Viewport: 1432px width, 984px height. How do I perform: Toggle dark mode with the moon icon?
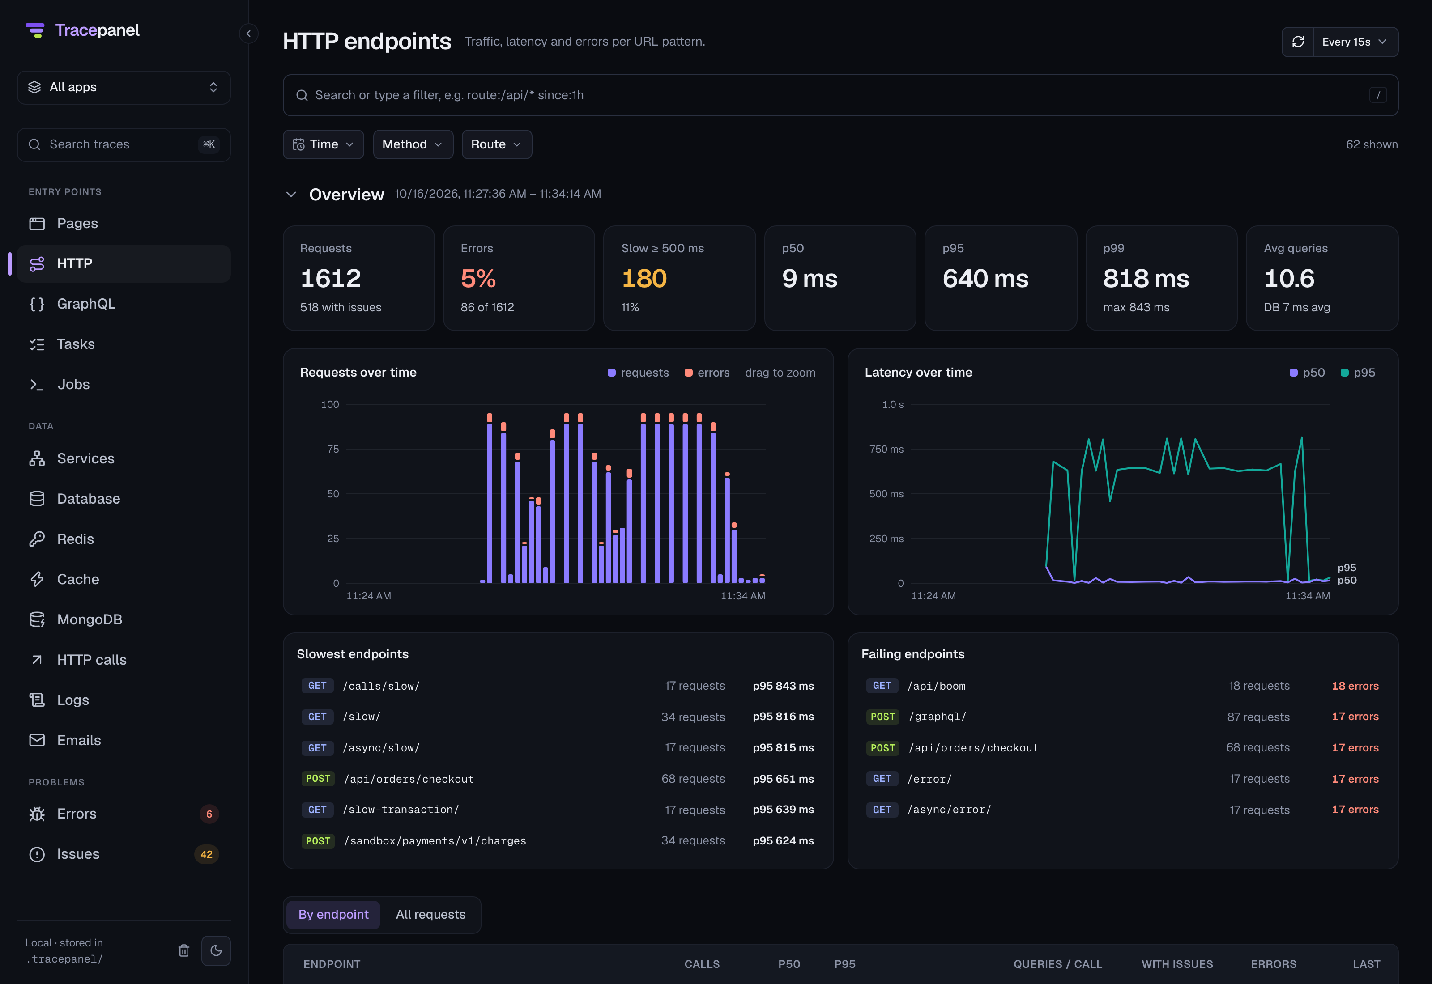coord(216,950)
